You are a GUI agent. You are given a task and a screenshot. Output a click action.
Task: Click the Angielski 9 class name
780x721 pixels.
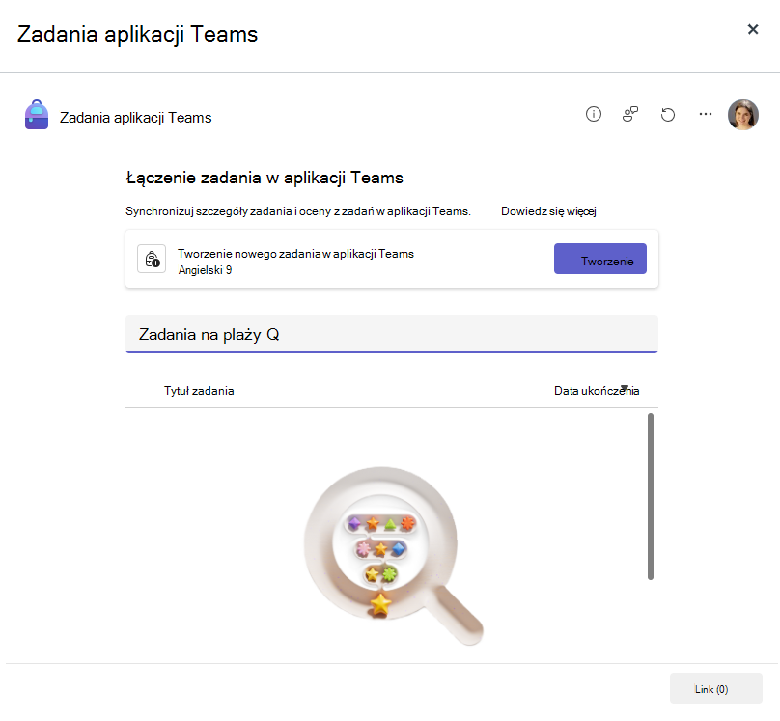point(205,270)
